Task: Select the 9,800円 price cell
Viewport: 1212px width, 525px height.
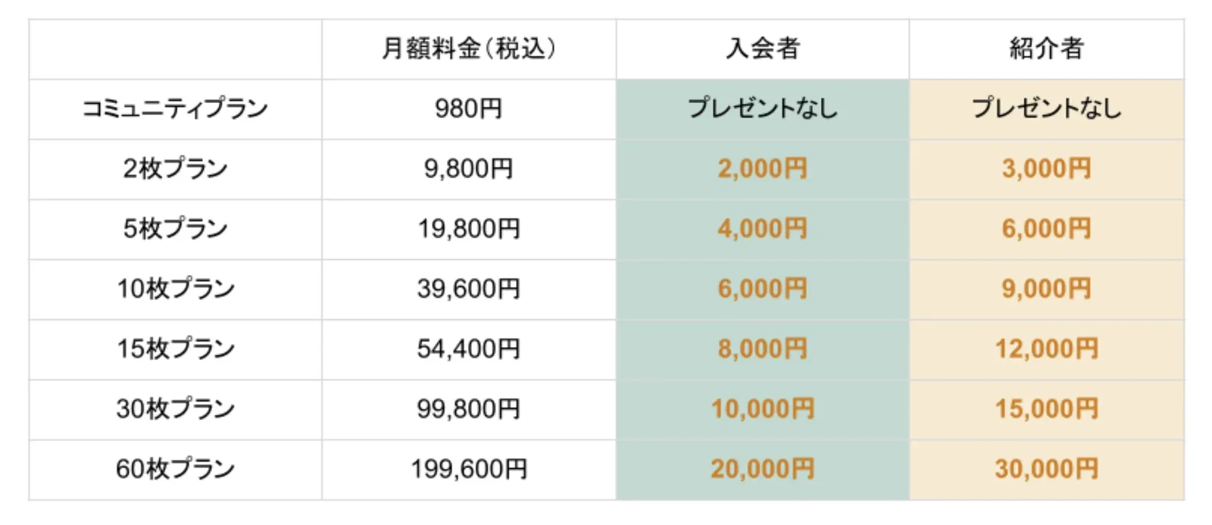Action: click(x=469, y=169)
